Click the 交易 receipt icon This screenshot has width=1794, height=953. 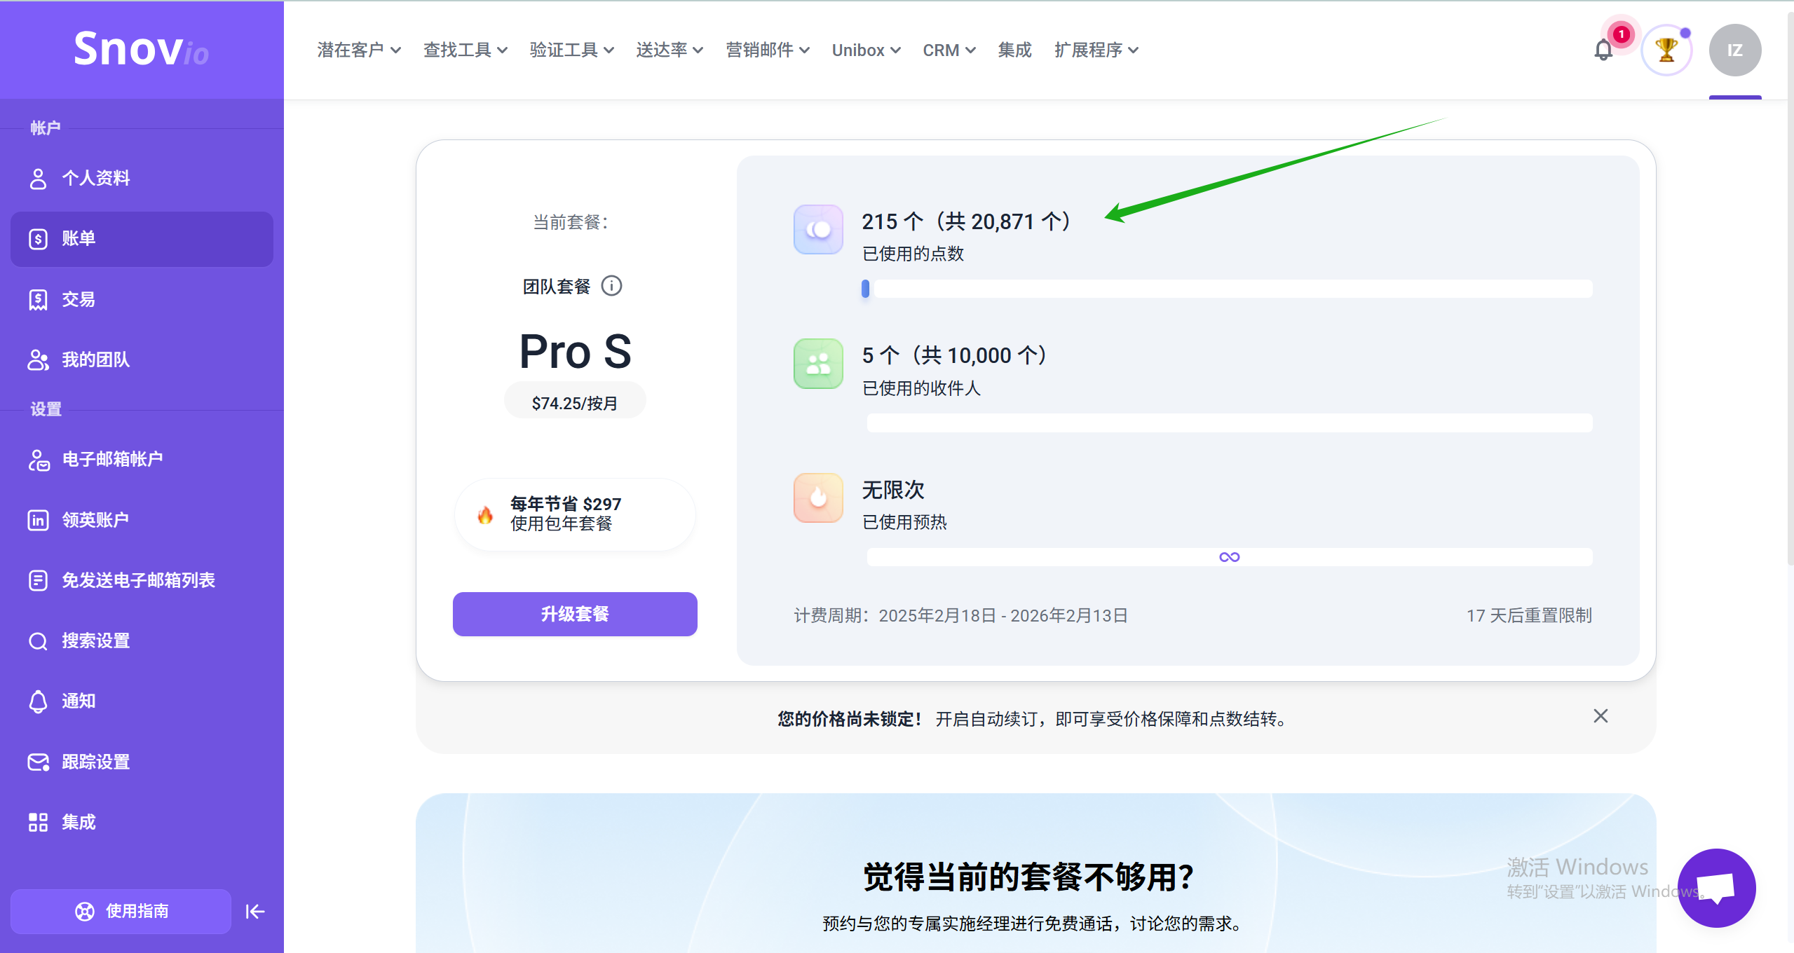coord(38,300)
